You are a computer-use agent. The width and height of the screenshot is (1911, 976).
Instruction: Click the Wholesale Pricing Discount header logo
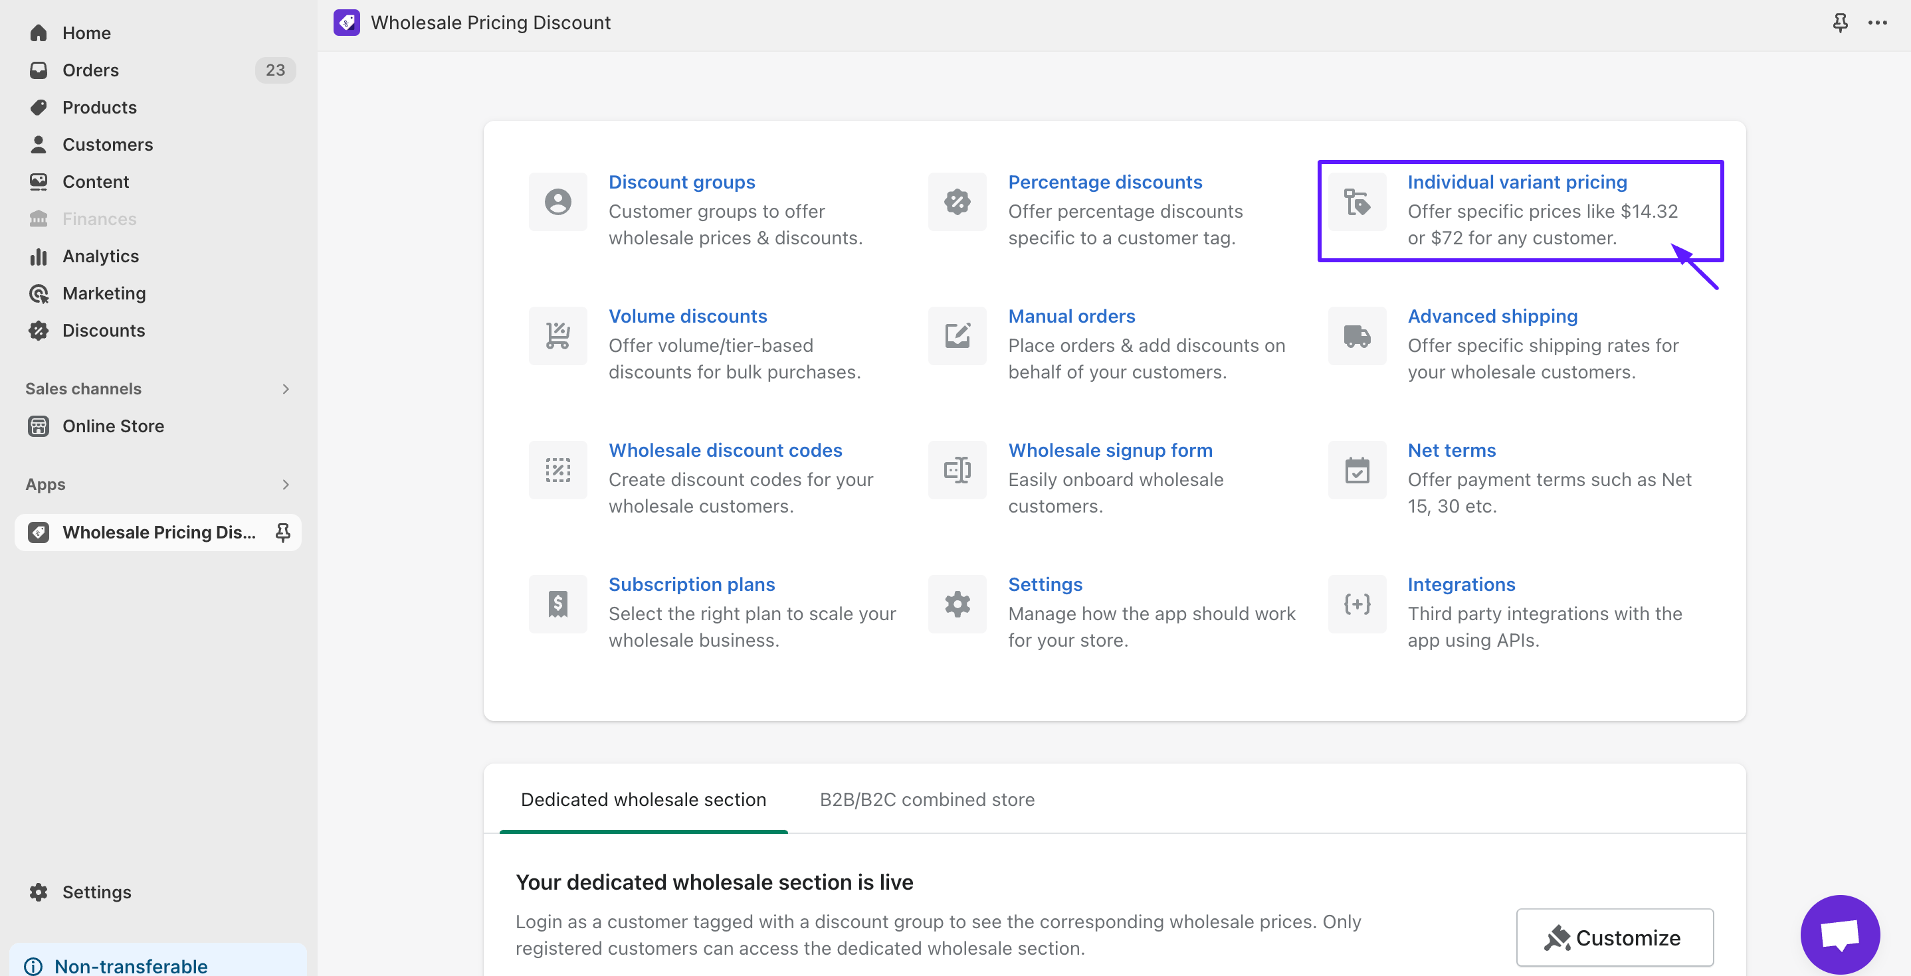(346, 22)
